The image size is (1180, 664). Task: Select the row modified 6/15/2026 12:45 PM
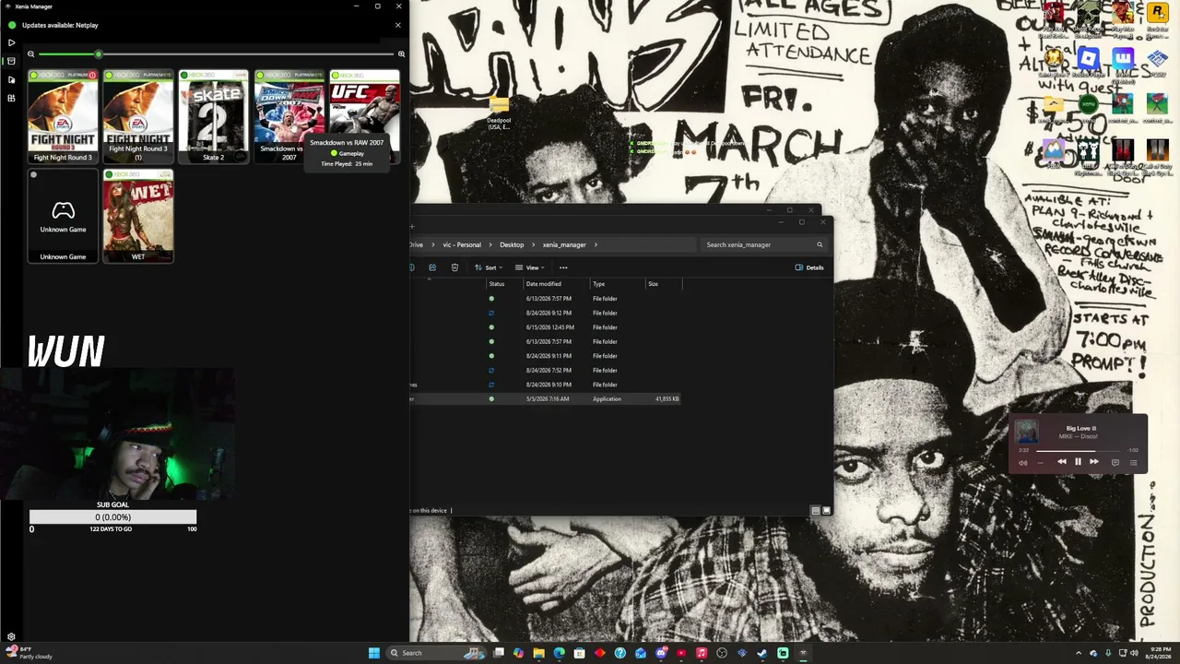[x=546, y=327]
